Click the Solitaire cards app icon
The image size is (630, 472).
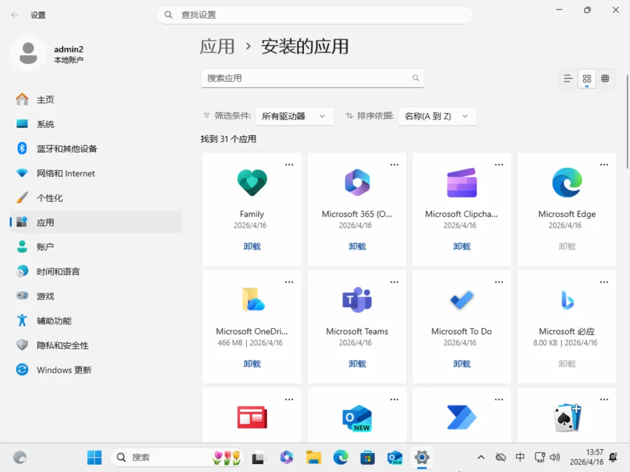coord(567,417)
